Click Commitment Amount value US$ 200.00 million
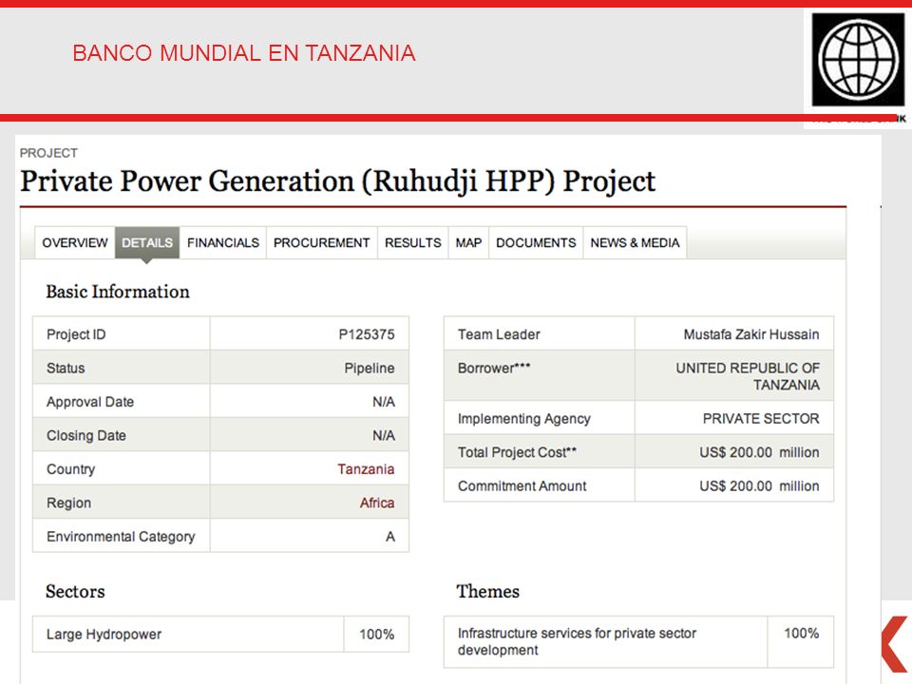 759,486
